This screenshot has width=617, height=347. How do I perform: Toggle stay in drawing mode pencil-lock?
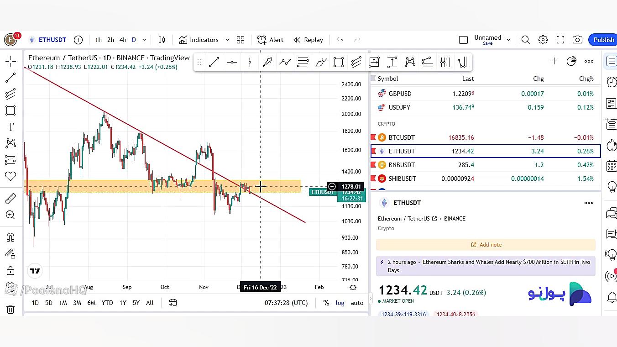10,254
